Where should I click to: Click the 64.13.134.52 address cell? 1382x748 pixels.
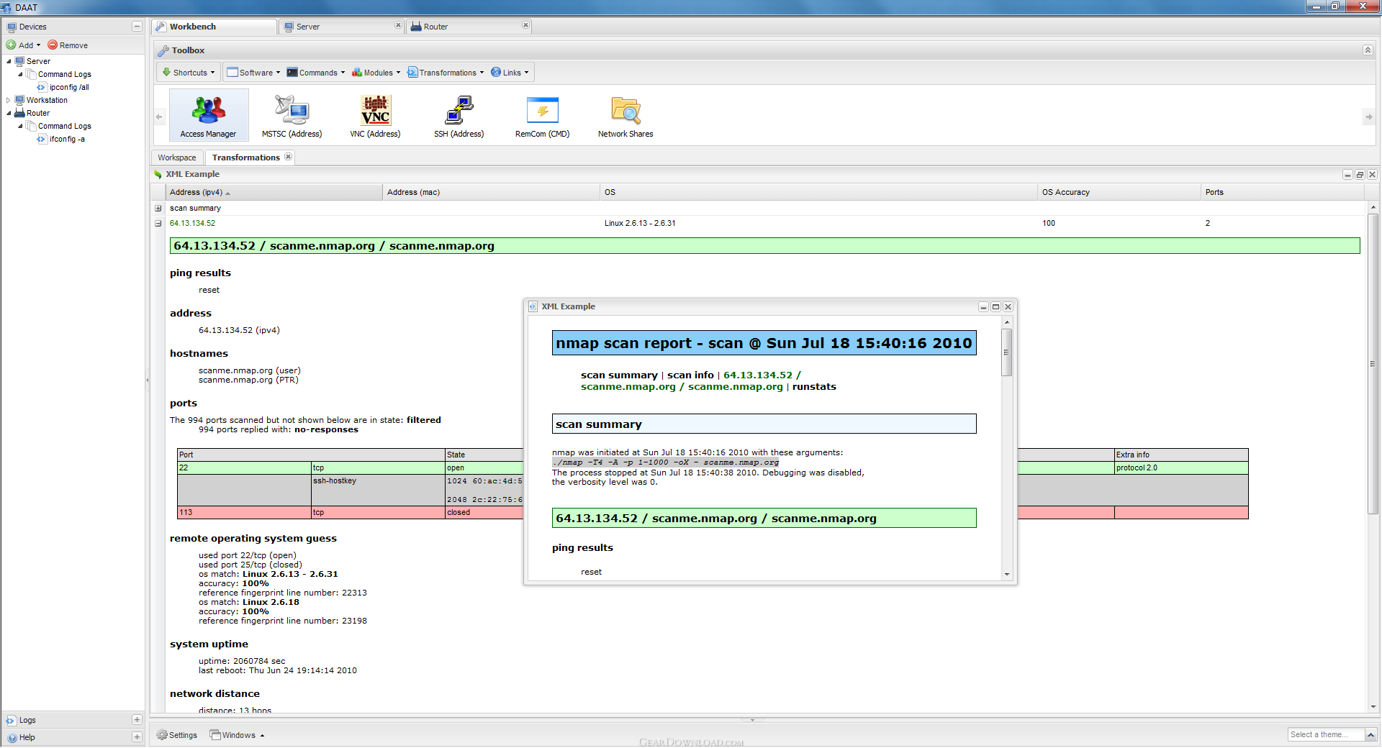tap(192, 224)
